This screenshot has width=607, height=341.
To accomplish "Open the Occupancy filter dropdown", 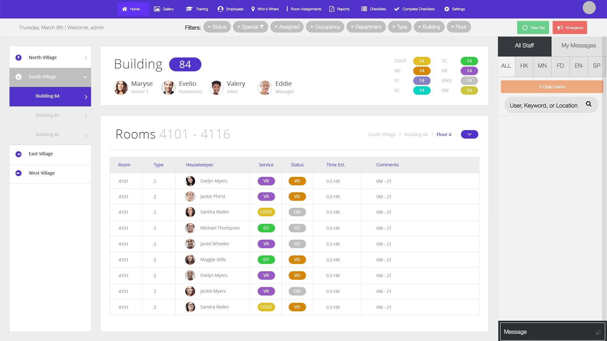I will tap(325, 27).
